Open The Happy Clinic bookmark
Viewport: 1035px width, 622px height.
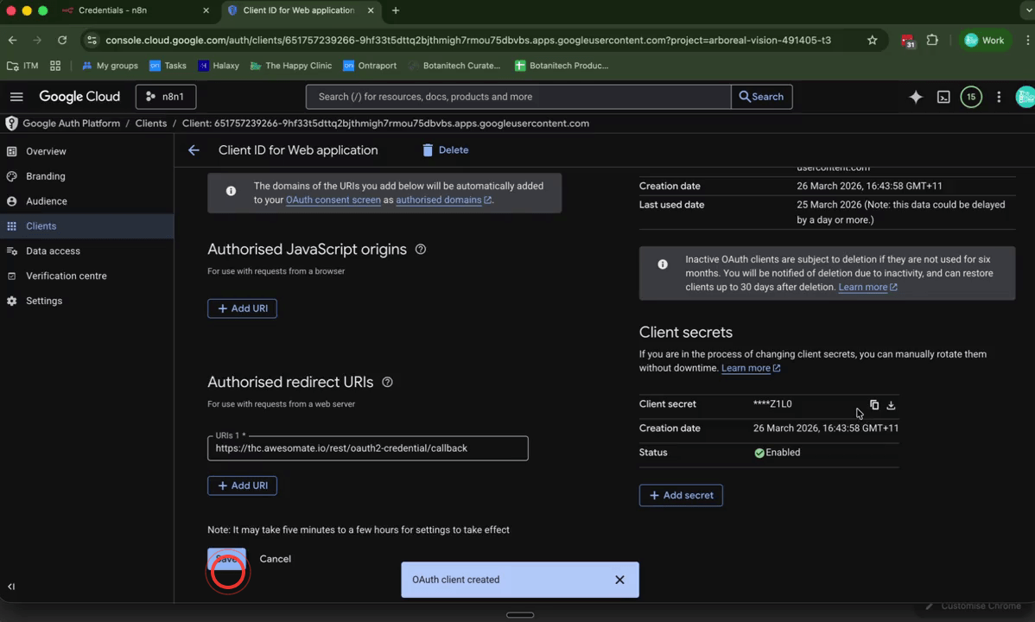tap(290, 66)
